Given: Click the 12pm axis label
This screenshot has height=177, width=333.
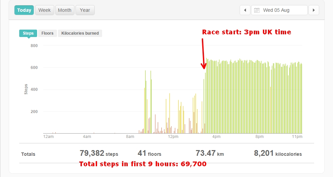Looking at the screenshot, I should (173, 137).
